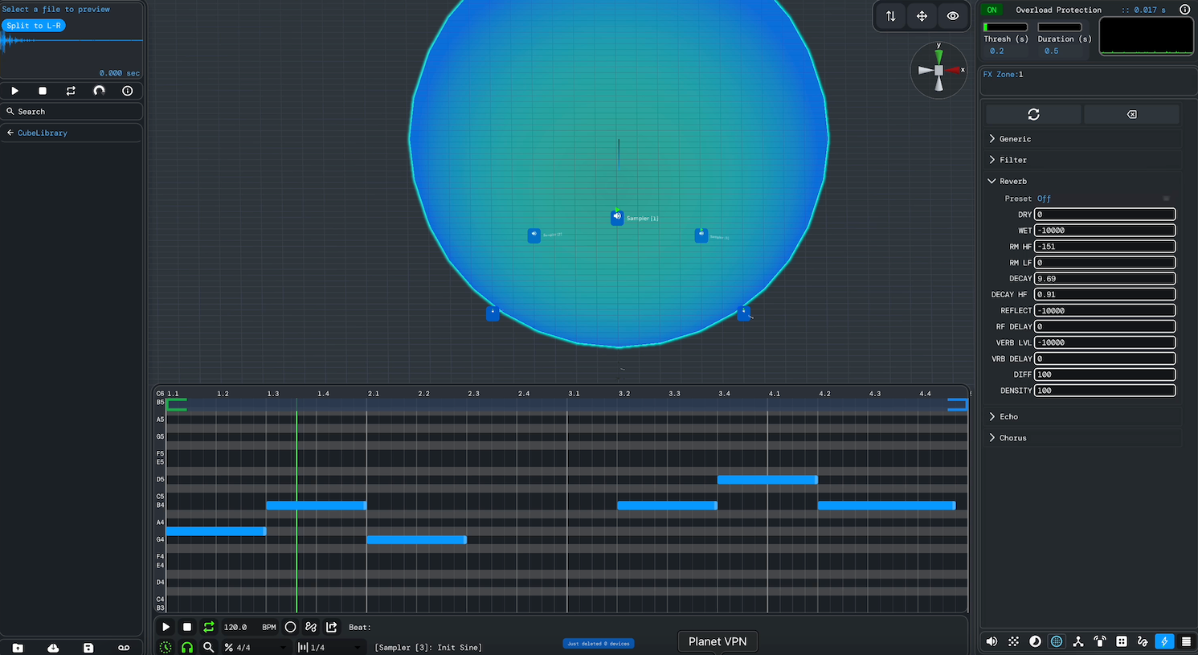Click the refresh button in FX panel
The image size is (1198, 655).
[x=1033, y=114]
